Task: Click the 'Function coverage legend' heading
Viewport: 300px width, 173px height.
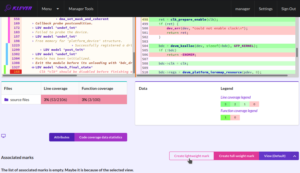Action: coord(239,111)
